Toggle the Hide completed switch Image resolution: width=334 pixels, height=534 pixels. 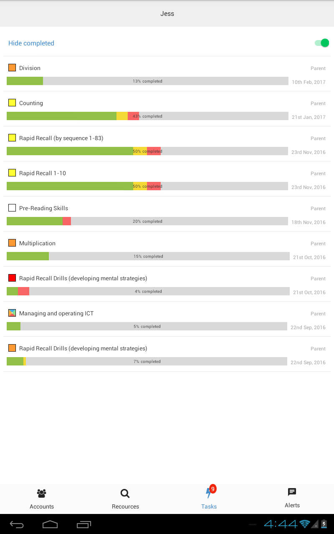point(322,43)
